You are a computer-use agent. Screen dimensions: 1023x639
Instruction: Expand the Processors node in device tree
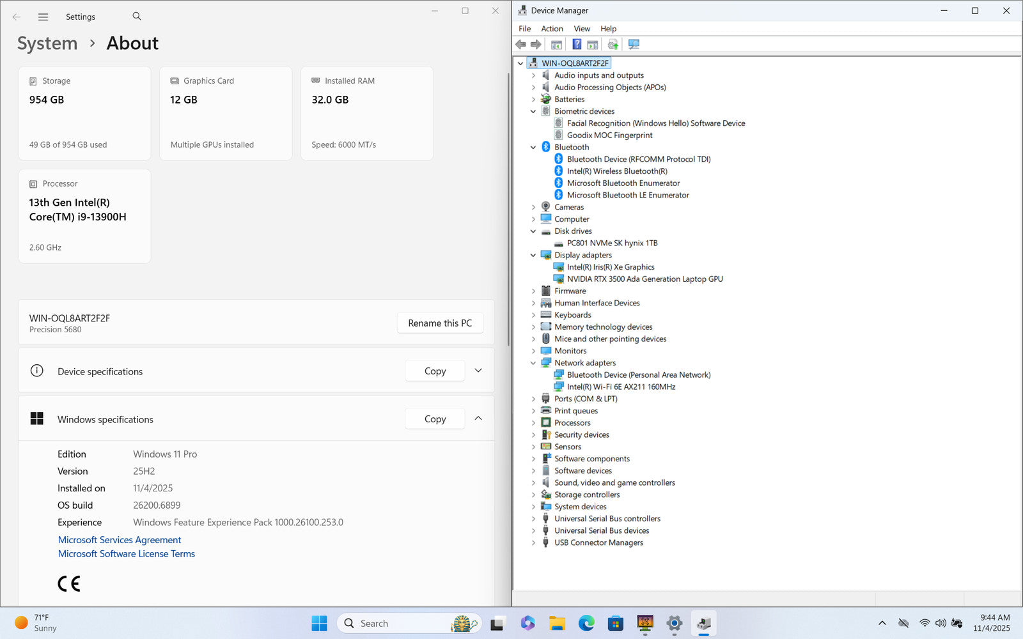[533, 423]
